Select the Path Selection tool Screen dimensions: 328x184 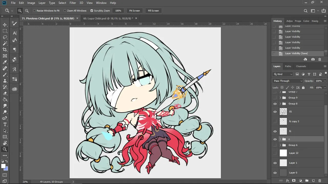[x=5, y=131]
